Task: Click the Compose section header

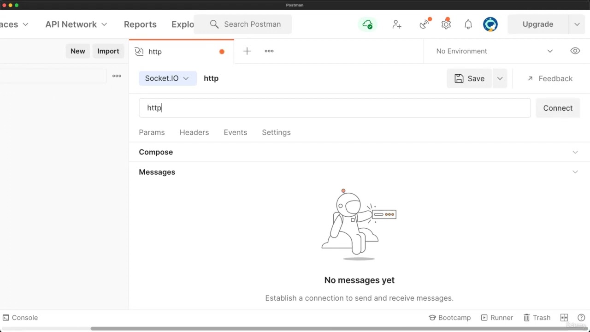Action: tap(156, 152)
